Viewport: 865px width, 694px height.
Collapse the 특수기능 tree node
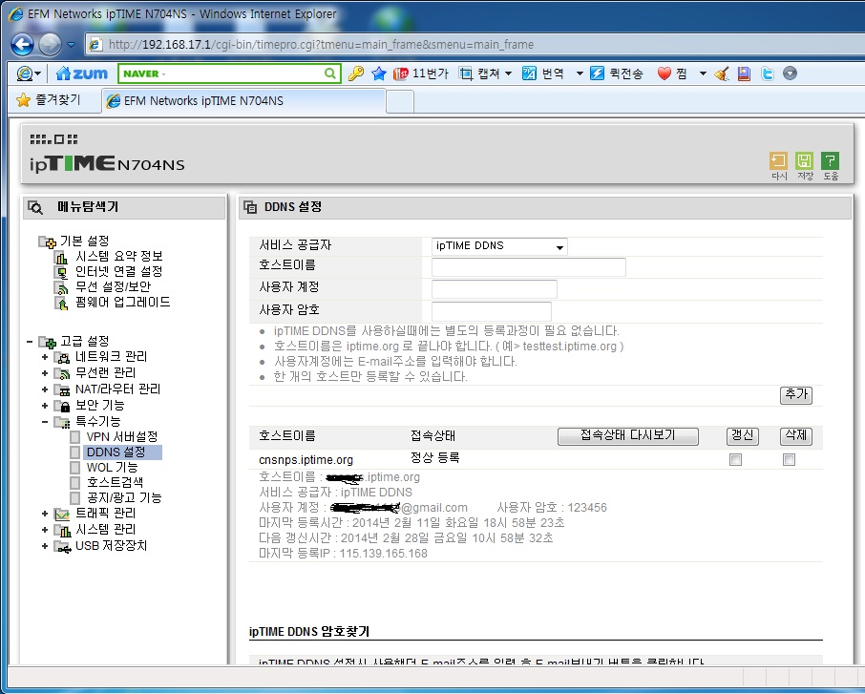coord(45,422)
